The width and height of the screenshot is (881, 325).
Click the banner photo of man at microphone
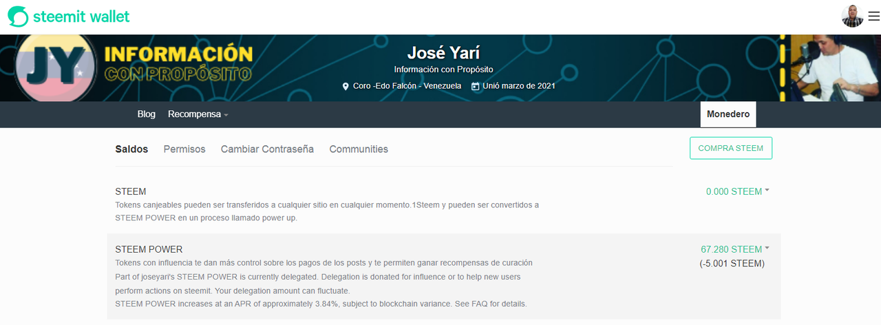836,67
